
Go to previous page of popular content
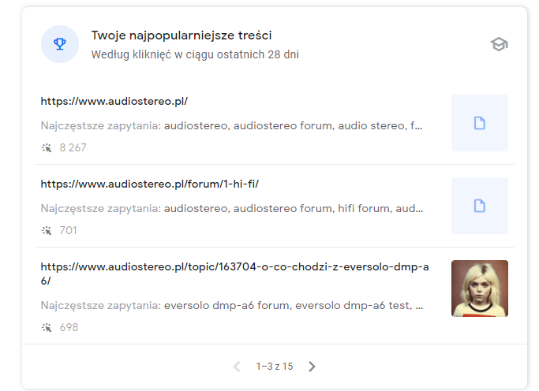[x=237, y=367]
